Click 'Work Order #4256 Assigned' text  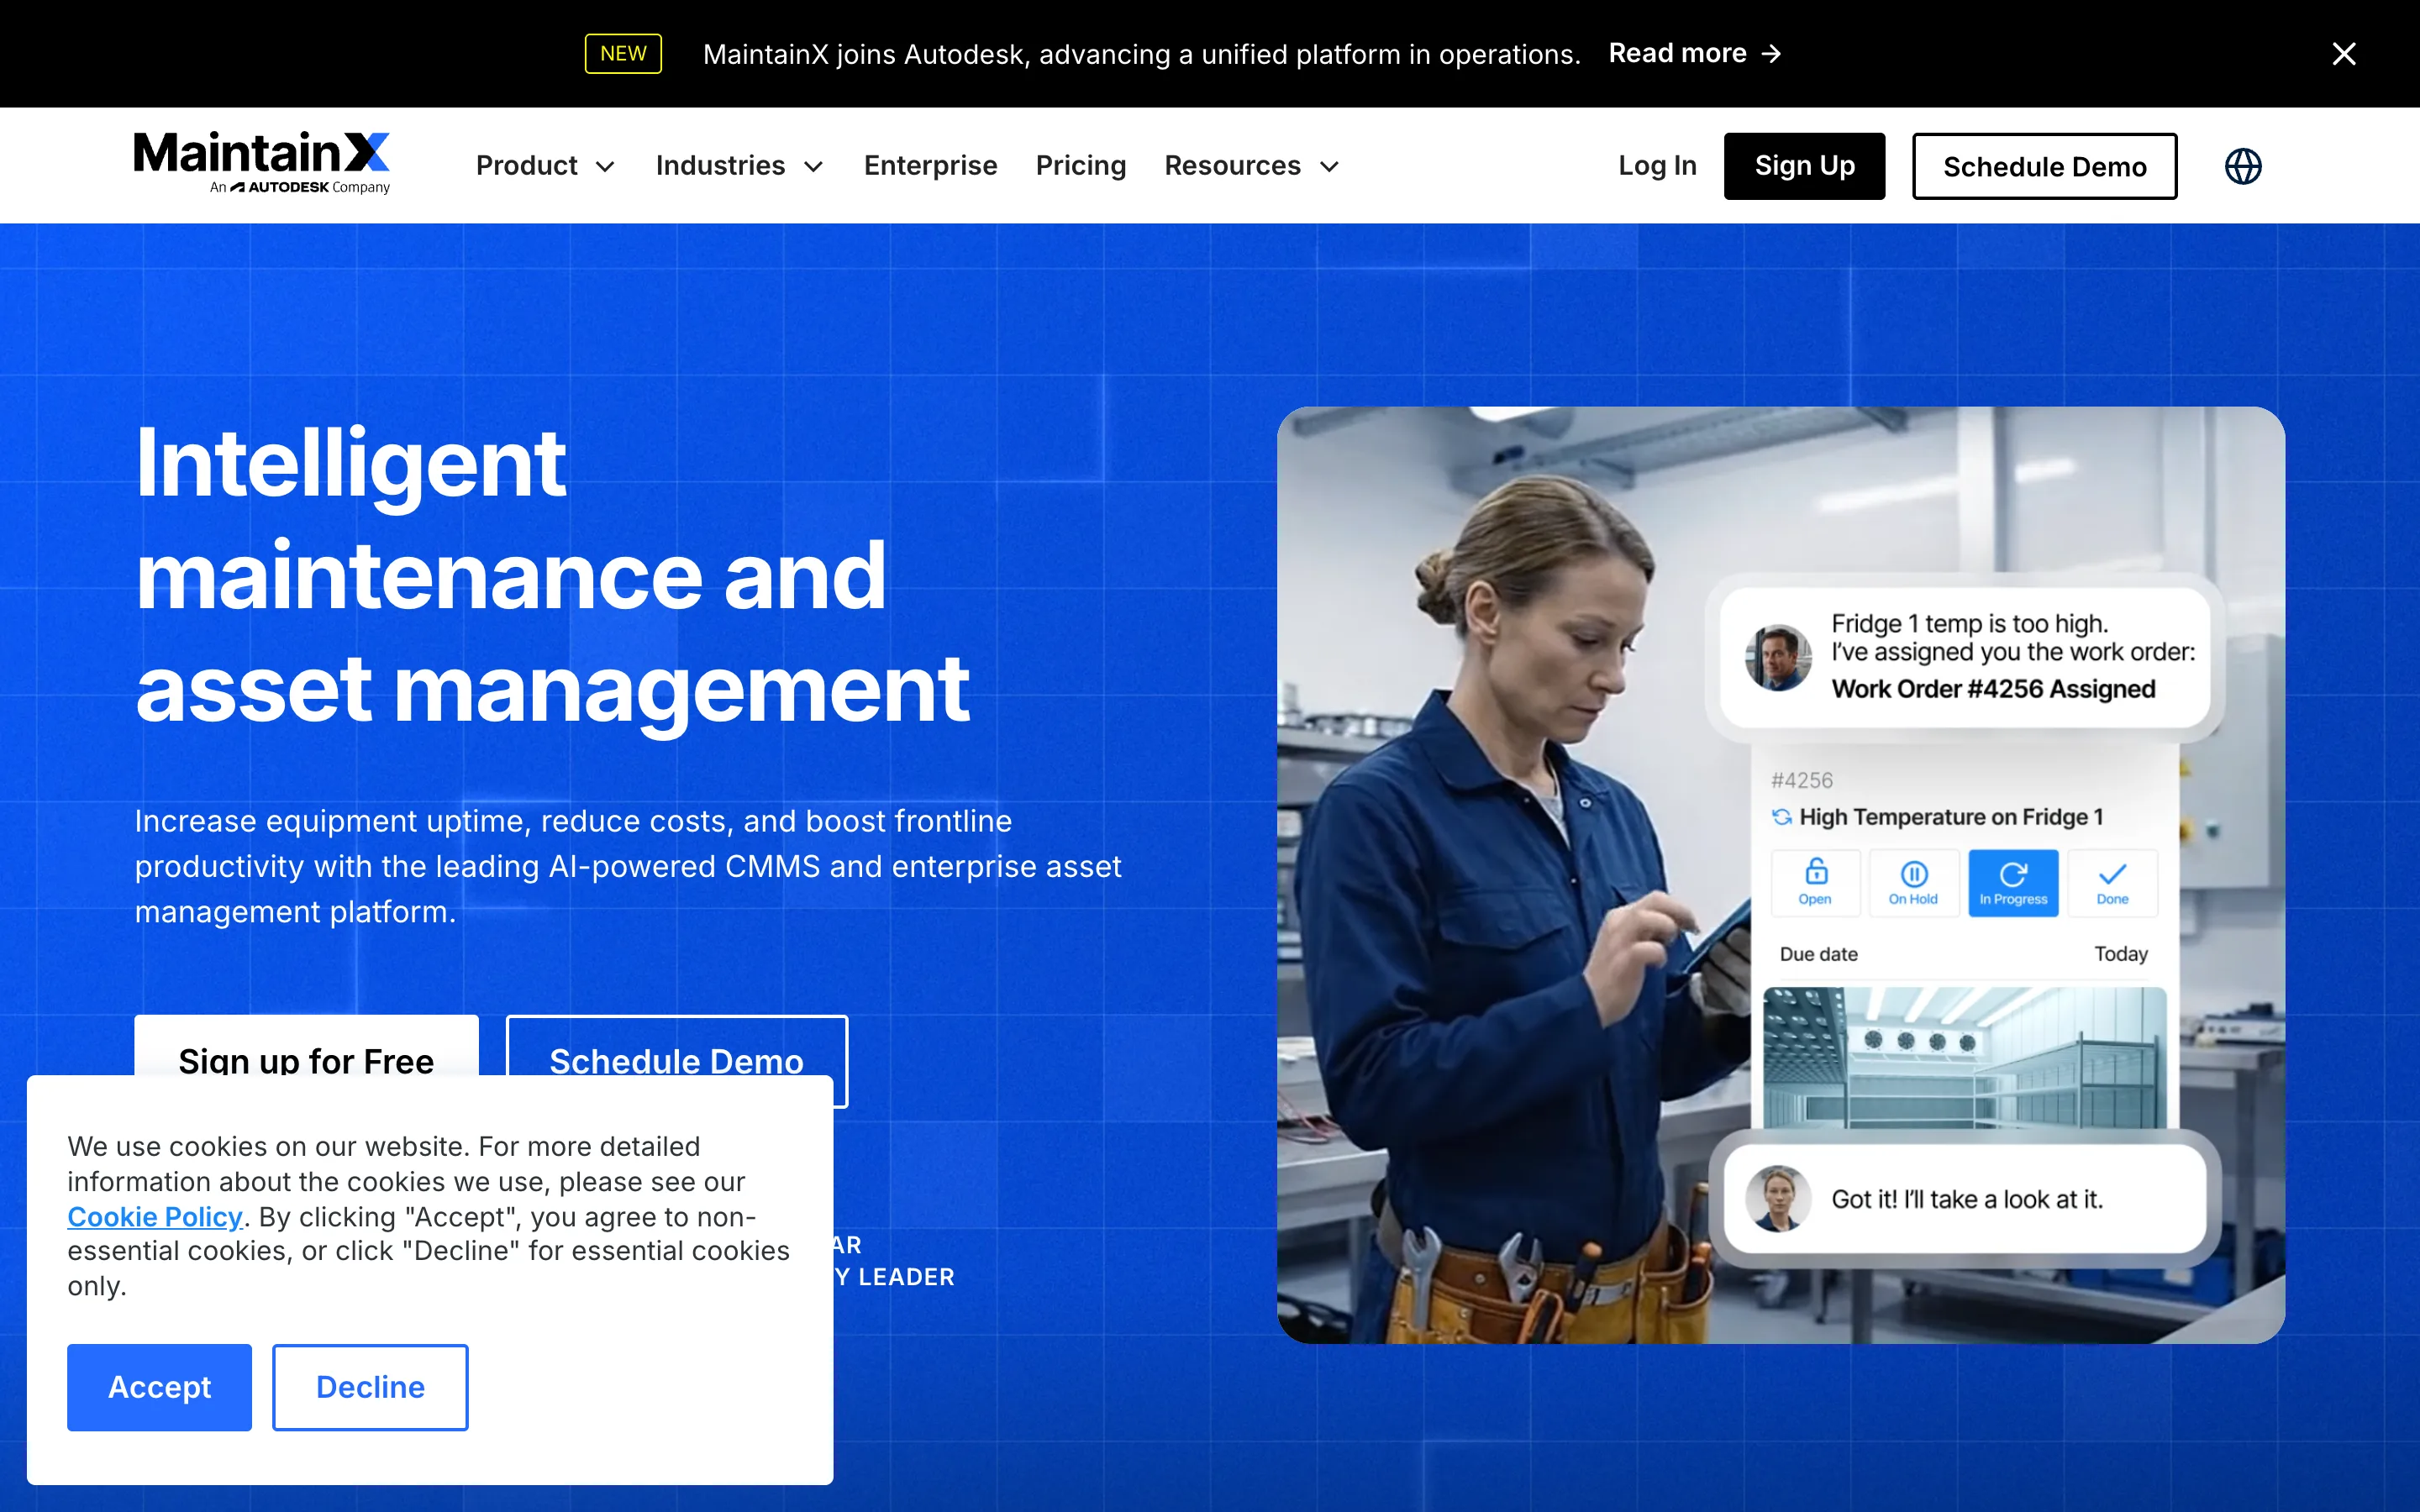[1993, 689]
